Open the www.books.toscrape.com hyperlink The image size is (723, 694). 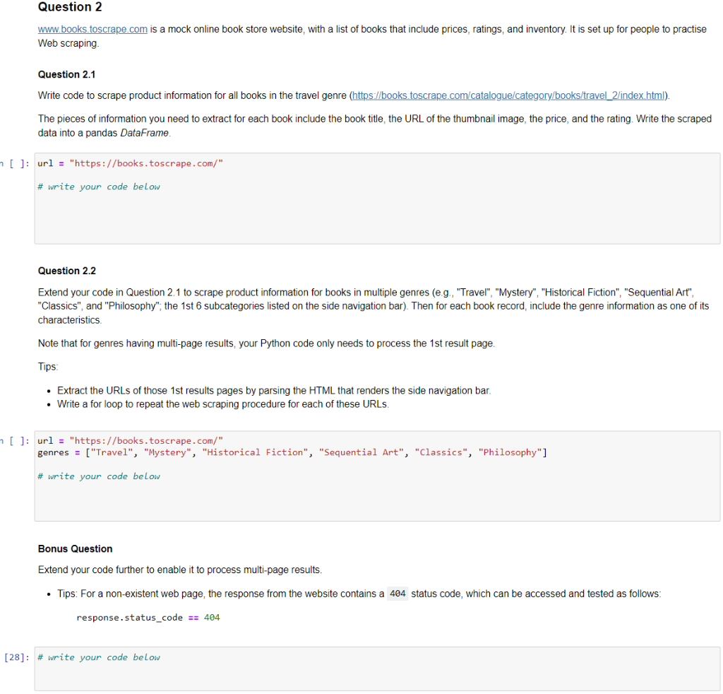point(92,29)
